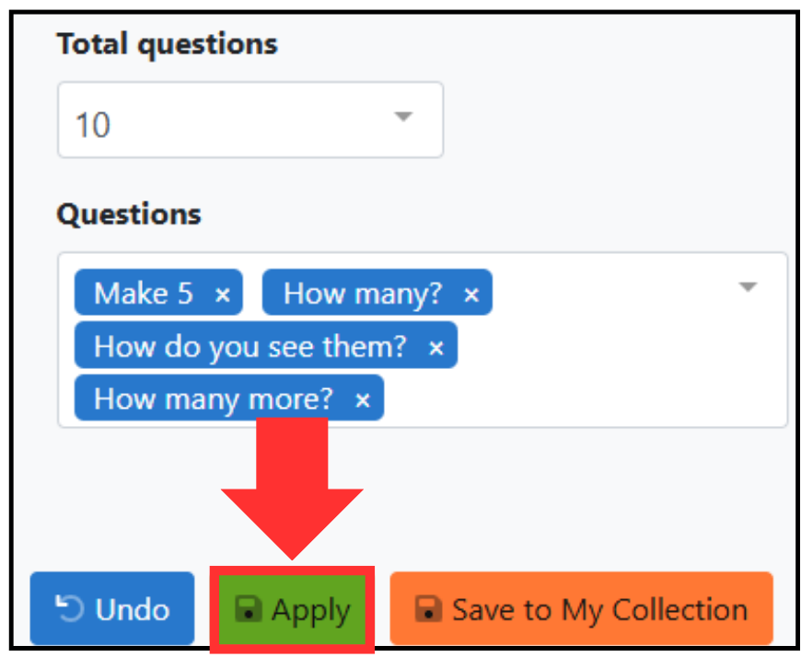Click the undo arrow icon
This screenshot has height=657, width=801.
coord(69,608)
